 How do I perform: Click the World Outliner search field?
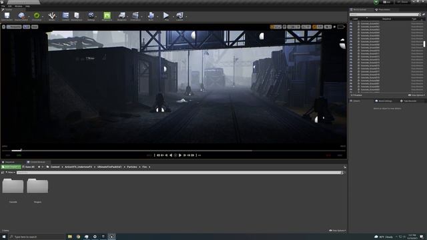coord(386,15)
